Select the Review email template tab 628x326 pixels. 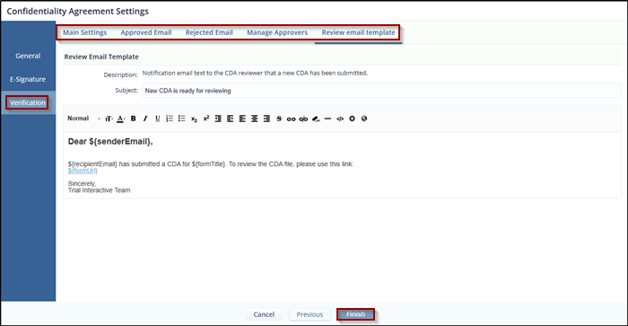click(359, 32)
